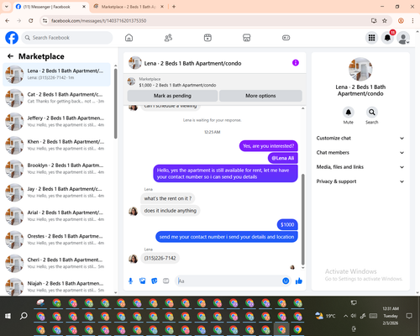Click the Search Facebook field
420x336 pixels.
(x=67, y=38)
